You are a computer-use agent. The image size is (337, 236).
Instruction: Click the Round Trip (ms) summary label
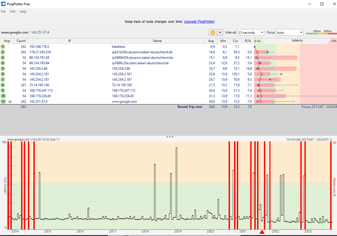[190, 107]
